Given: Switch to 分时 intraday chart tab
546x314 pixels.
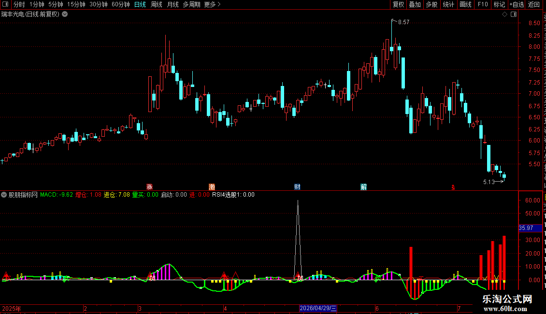Looking at the screenshot, I should (19, 4).
